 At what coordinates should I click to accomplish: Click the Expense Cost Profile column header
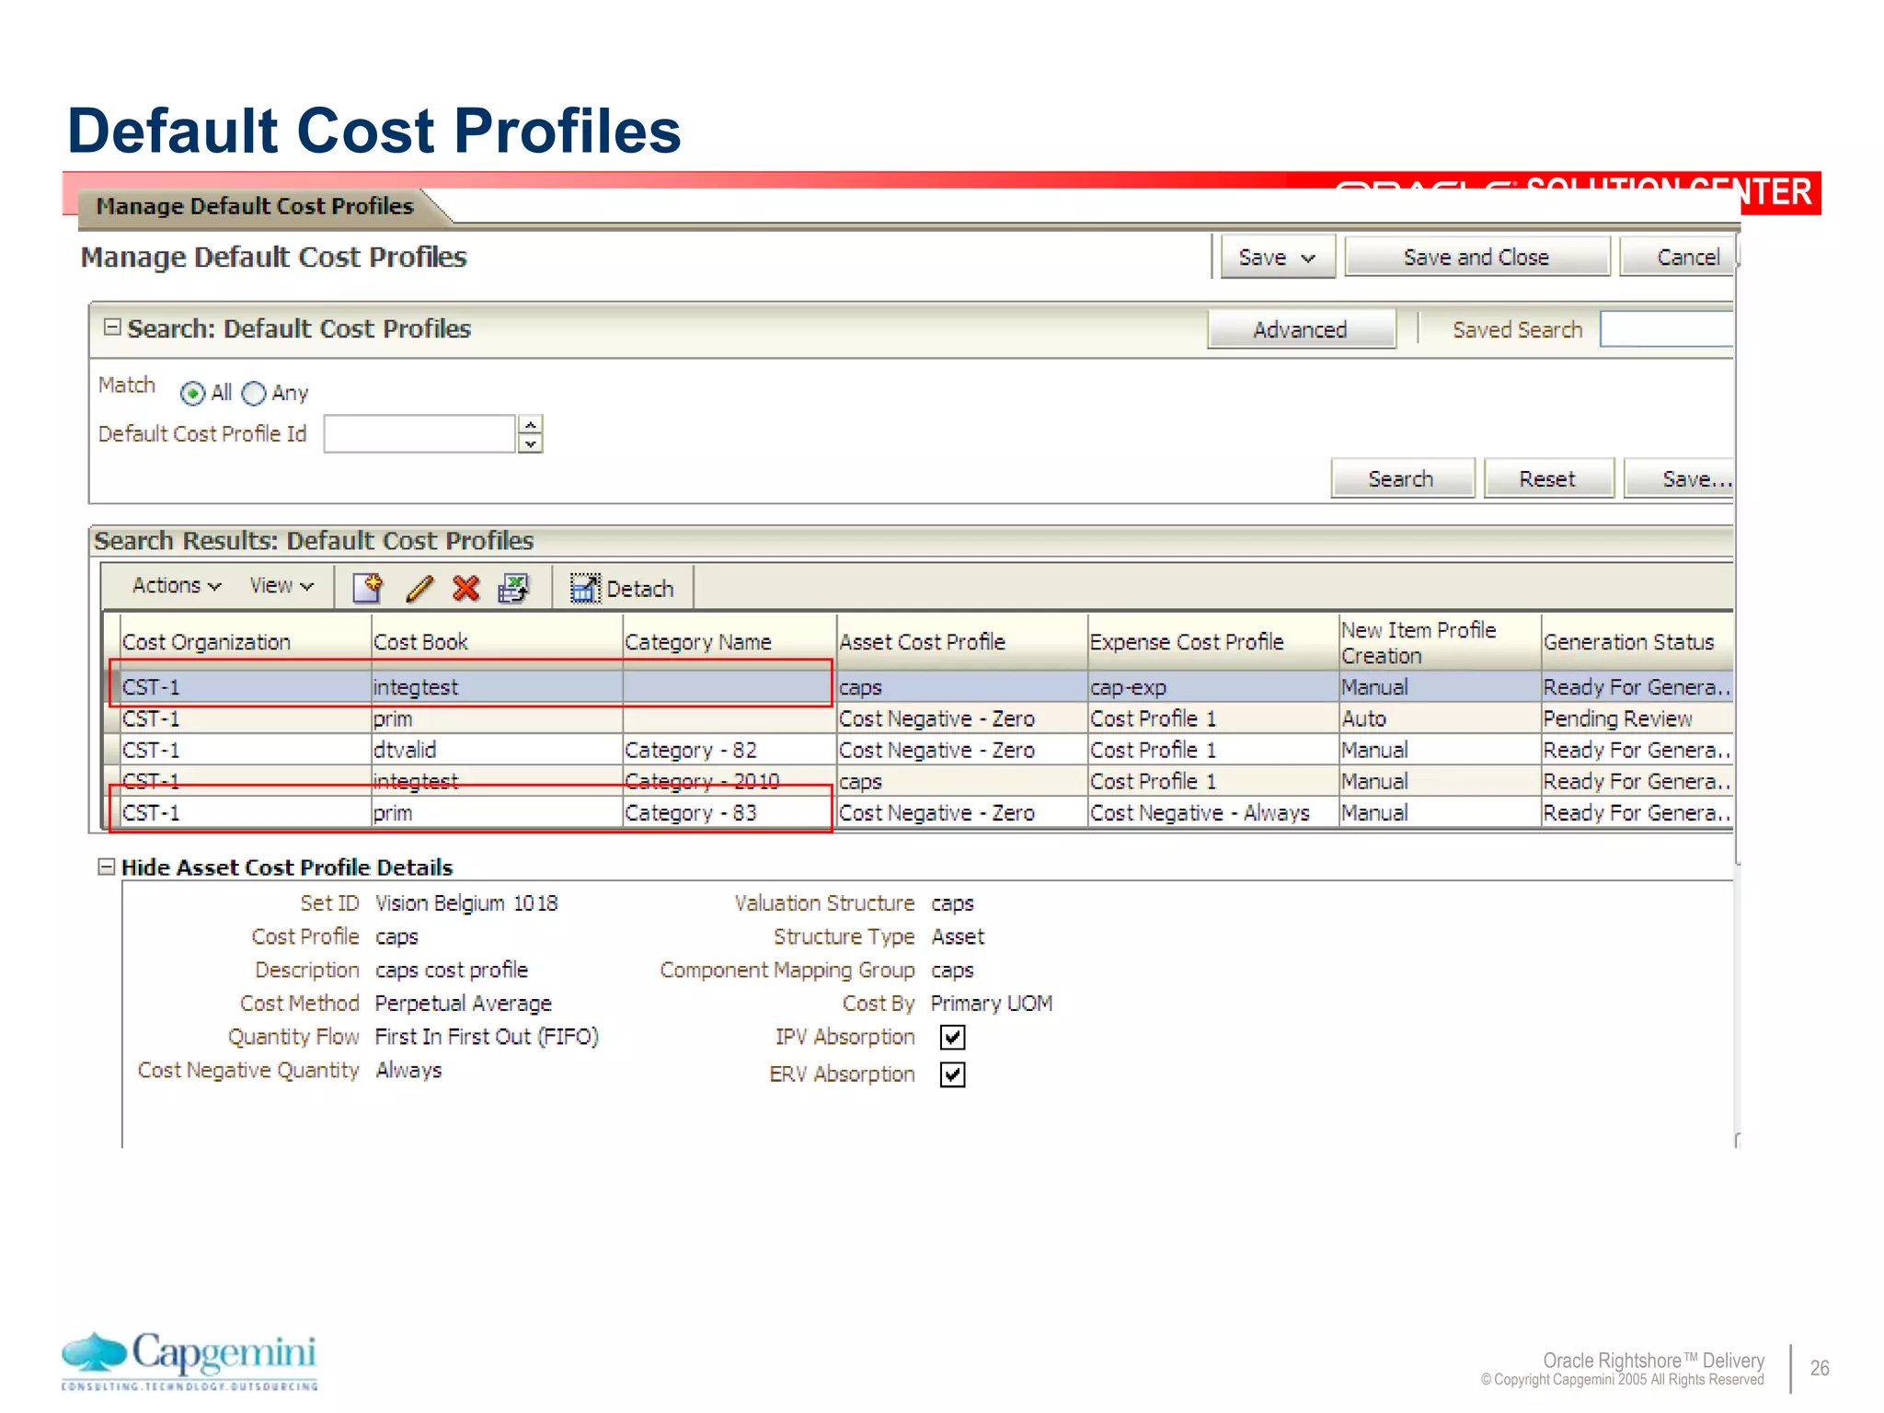point(1213,641)
